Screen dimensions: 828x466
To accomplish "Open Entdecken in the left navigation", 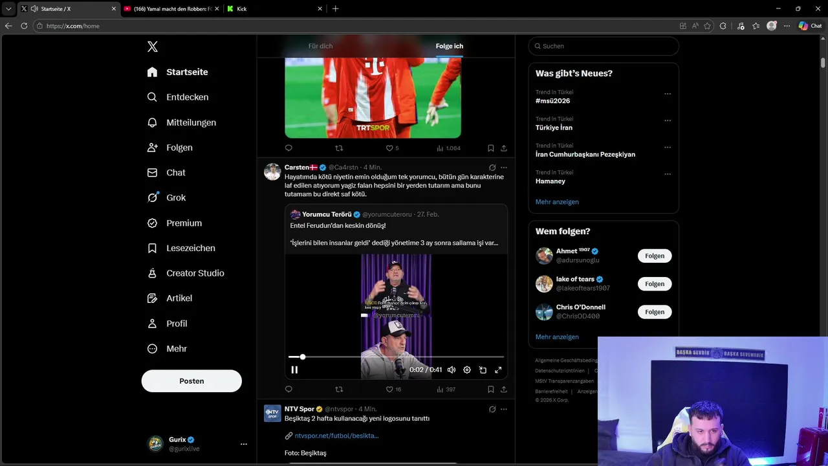I will 177,97.
